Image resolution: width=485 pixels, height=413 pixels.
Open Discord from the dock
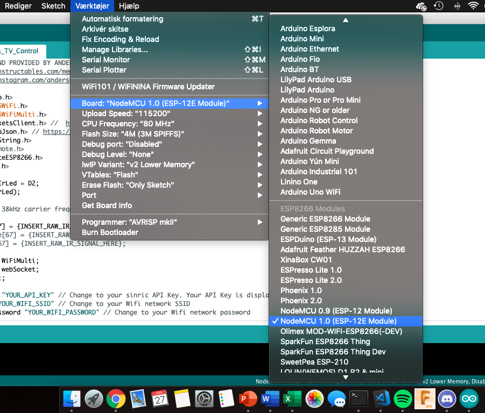point(447,399)
